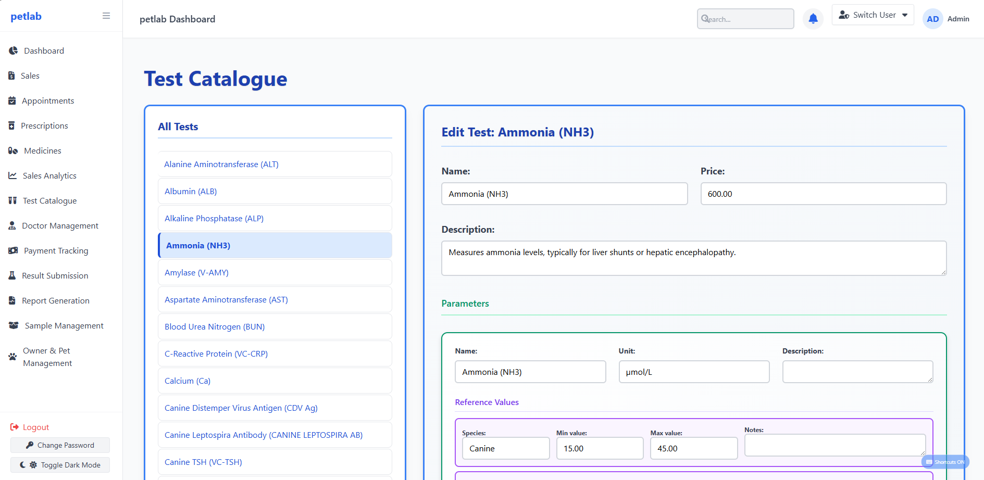
Task: Toggle Dark Mode
Action: (59, 464)
